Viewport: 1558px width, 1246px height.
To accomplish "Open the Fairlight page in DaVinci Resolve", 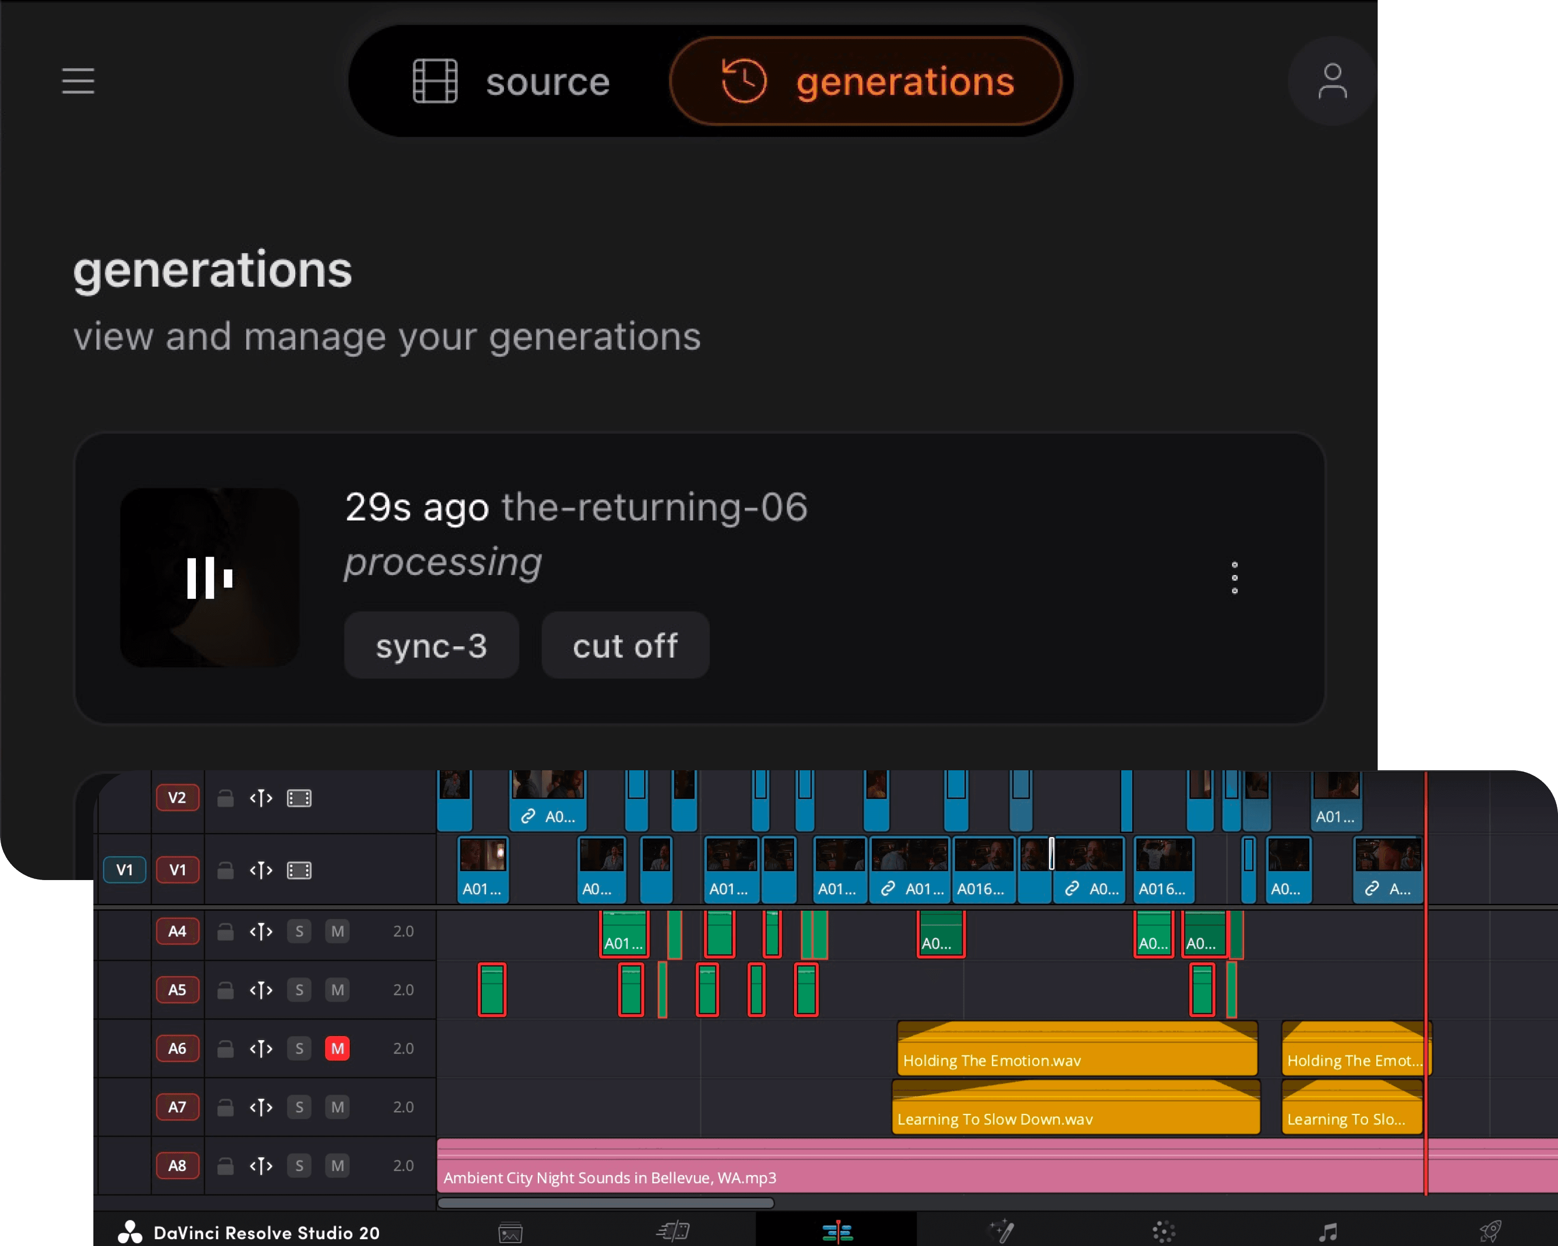I will [x=1328, y=1231].
